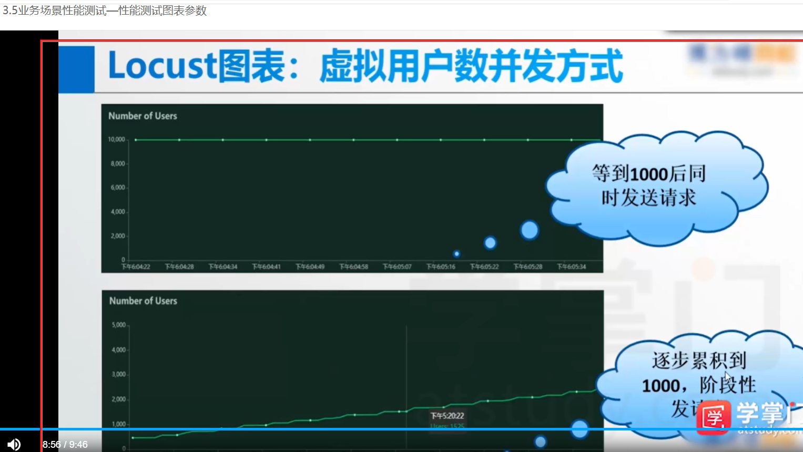803x452 pixels.
Task: Click the 6,000 axis label
Action: 118,188
